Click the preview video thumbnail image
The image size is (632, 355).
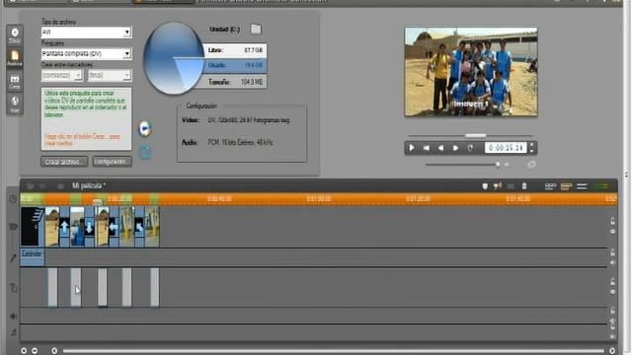pyautogui.click(x=471, y=72)
